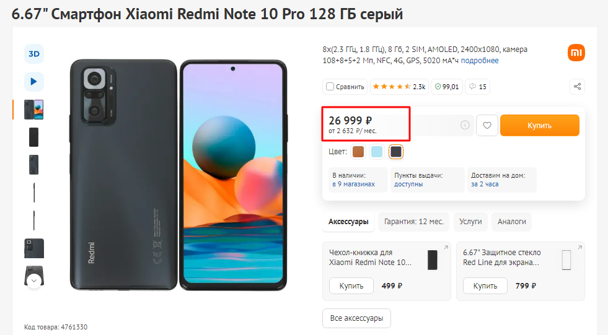Viewport: 608px width, 335px height.
Task: Expand more thumbnails with down chevron
Action: (x=34, y=281)
